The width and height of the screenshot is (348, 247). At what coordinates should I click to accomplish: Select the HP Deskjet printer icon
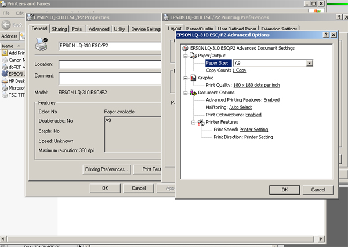pyautogui.click(x=5, y=81)
